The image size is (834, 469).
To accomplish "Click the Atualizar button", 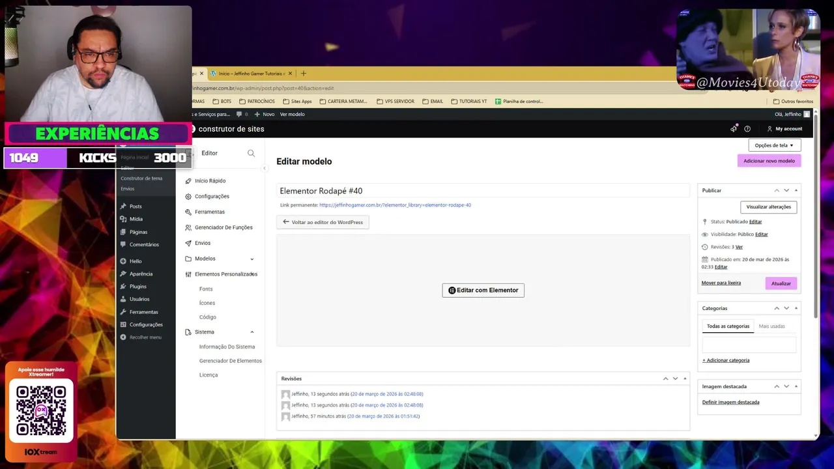I will click(x=781, y=283).
